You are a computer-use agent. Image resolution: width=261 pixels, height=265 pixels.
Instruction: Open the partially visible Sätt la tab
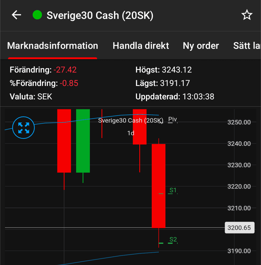(x=247, y=46)
